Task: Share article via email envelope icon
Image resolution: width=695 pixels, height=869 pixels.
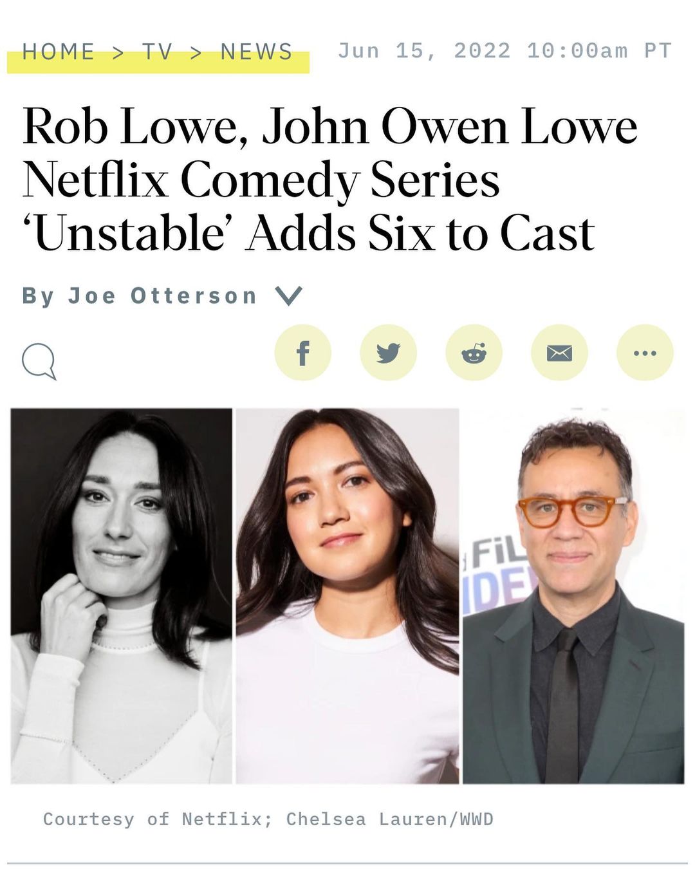Action: point(559,353)
